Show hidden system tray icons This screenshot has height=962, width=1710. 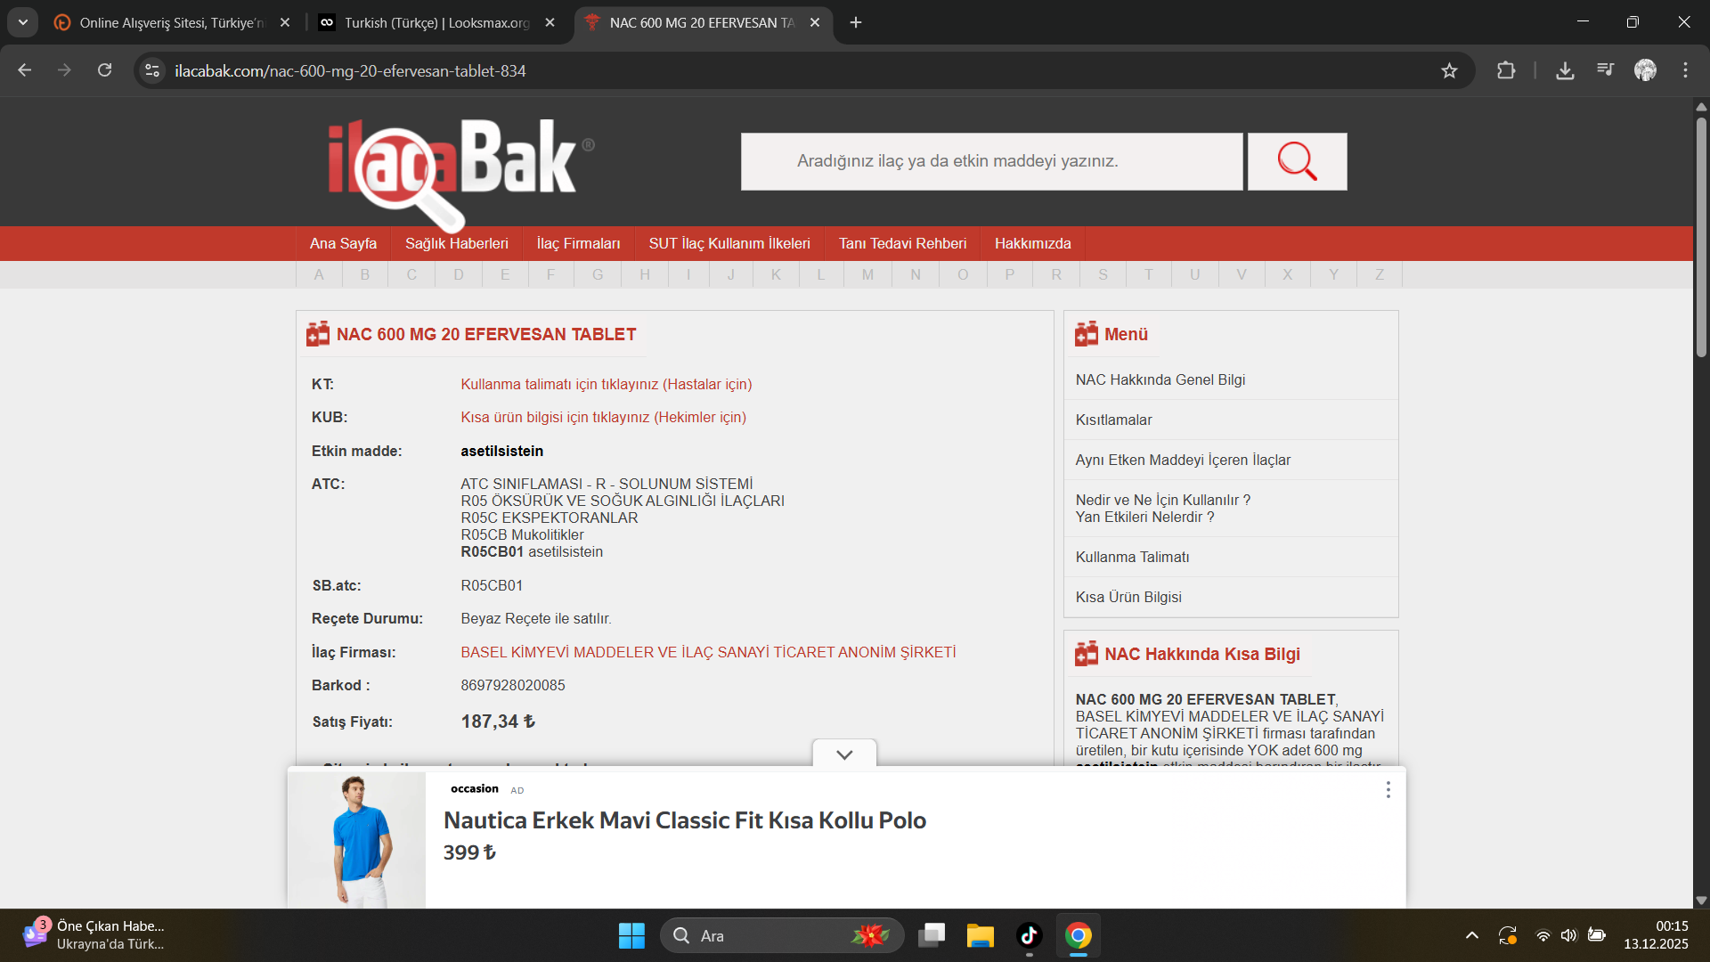[x=1471, y=935]
